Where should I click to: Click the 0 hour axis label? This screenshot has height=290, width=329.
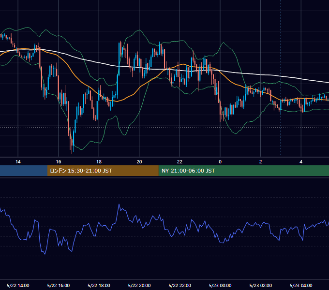[x=220, y=162]
